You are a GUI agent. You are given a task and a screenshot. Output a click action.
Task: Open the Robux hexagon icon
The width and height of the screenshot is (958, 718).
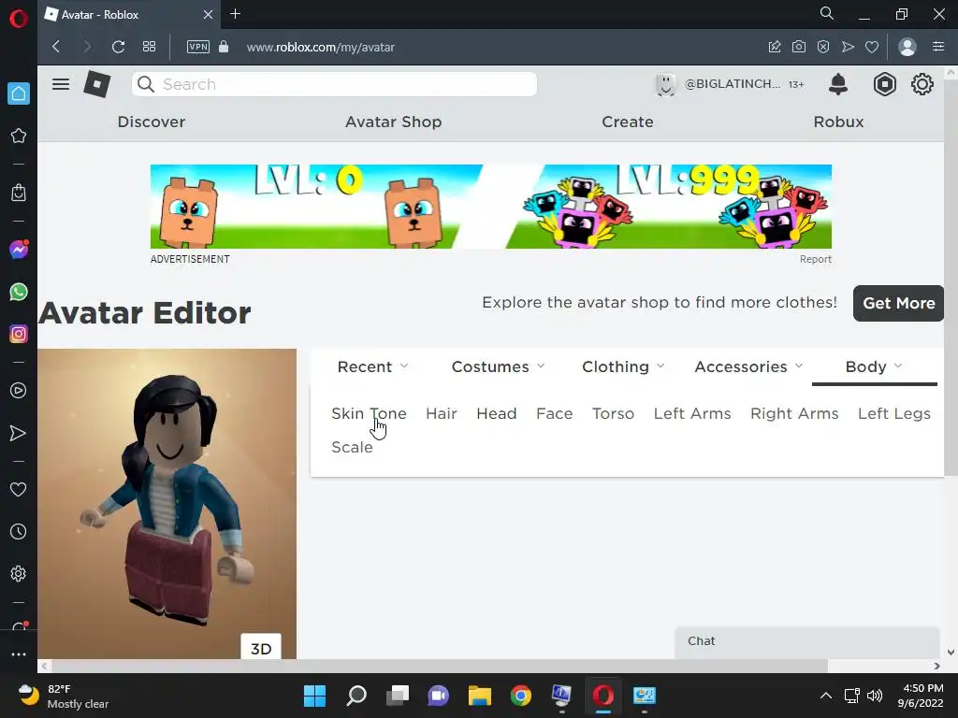(x=884, y=84)
